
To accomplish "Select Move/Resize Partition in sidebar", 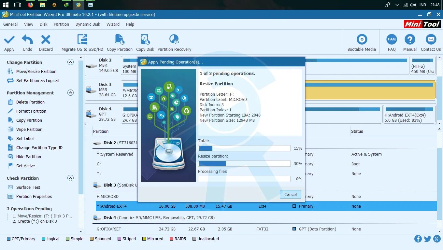I will pos(36,71).
